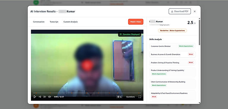The height and width of the screenshot is (109, 228).
Task: Click the Borderline - Below Expectations badge
Action: tap(172, 31)
